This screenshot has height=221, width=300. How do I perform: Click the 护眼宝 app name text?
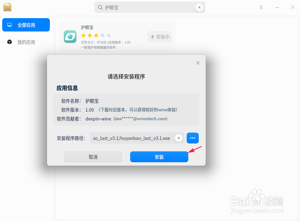point(87,27)
